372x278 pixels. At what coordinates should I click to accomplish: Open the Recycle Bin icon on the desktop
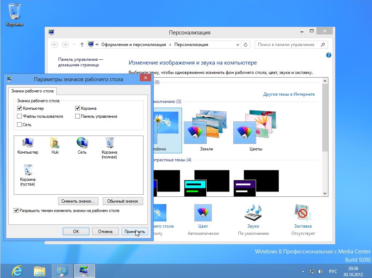[15, 14]
